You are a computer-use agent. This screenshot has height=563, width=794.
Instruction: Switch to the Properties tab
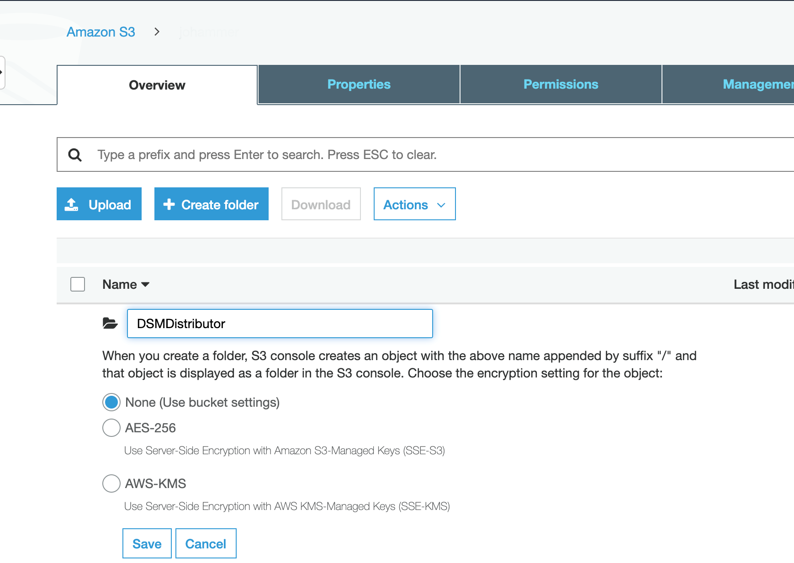[x=359, y=85]
